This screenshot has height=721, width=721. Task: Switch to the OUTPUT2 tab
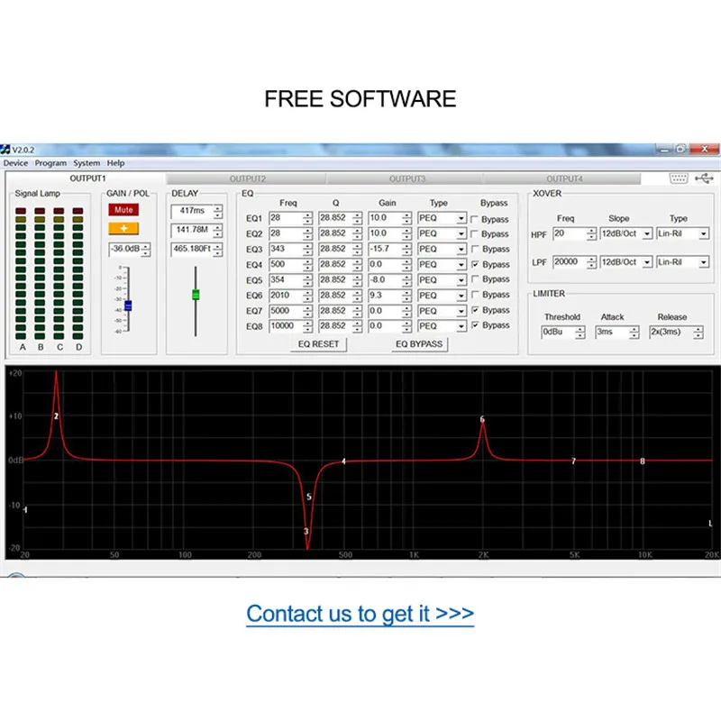(247, 178)
